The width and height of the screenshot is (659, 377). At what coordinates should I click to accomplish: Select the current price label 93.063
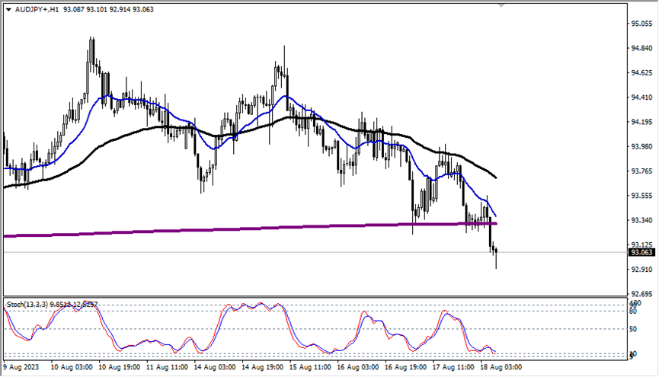641,252
